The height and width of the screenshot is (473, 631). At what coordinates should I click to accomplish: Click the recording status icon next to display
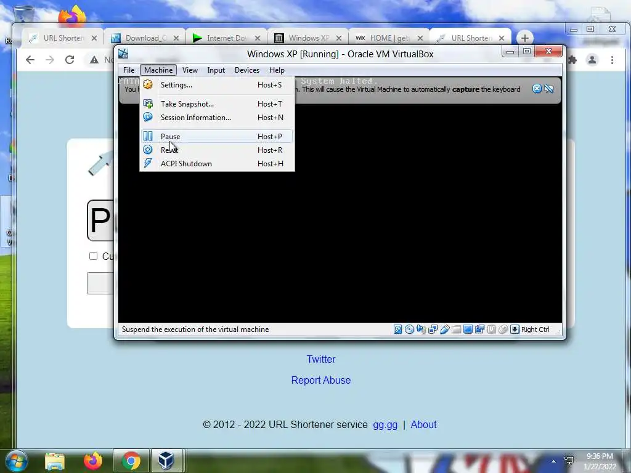479,329
